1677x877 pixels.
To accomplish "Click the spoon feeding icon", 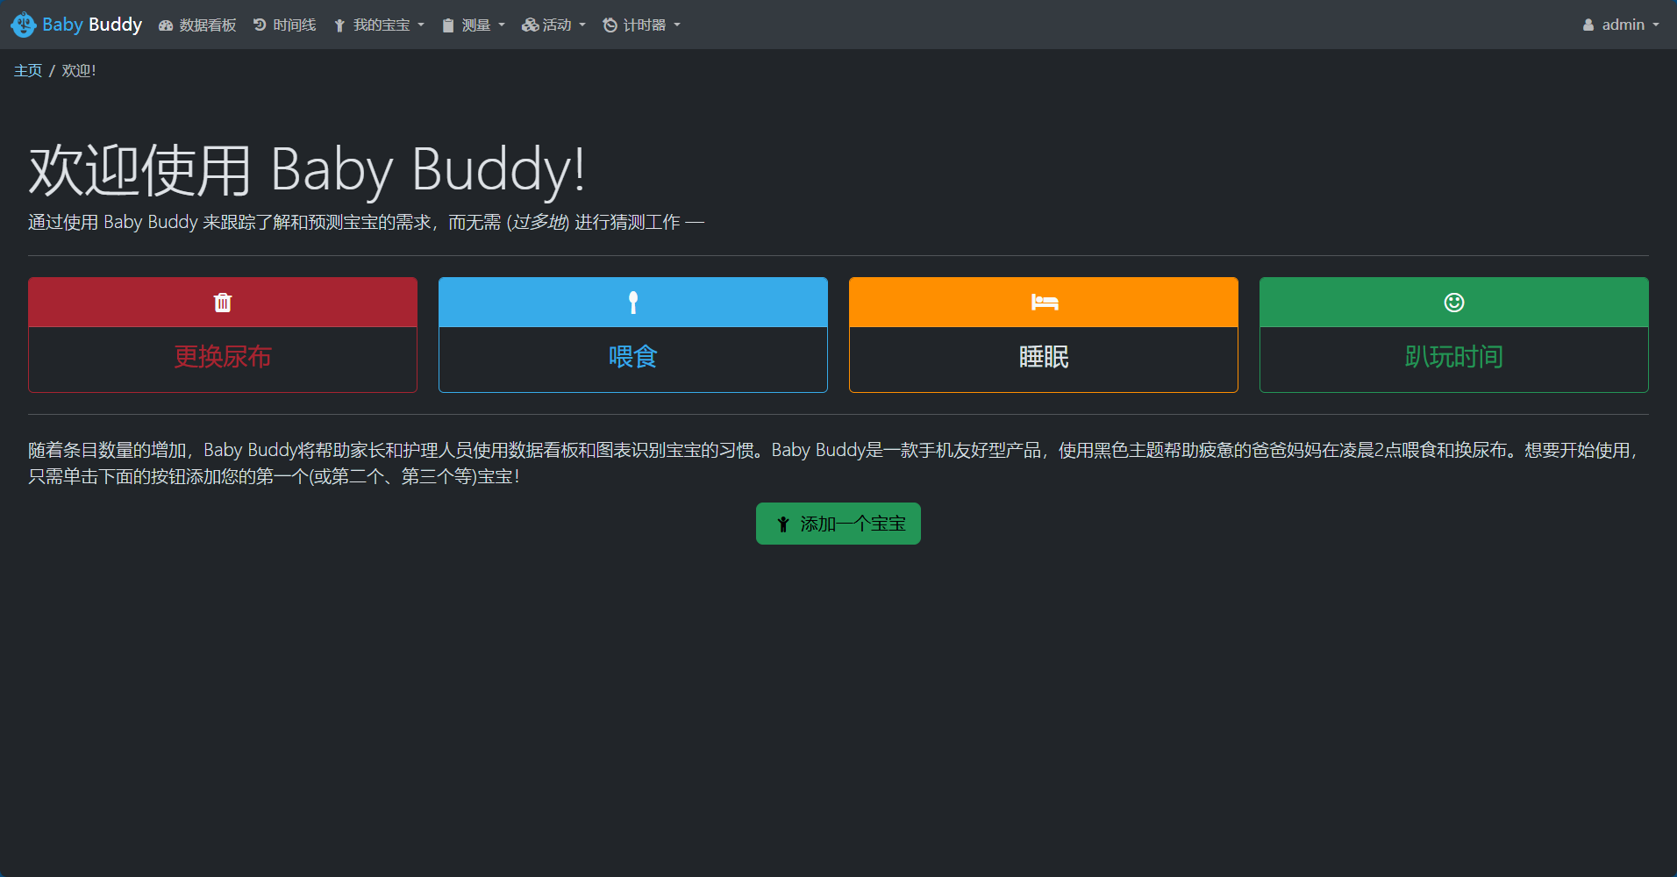I will [633, 303].
